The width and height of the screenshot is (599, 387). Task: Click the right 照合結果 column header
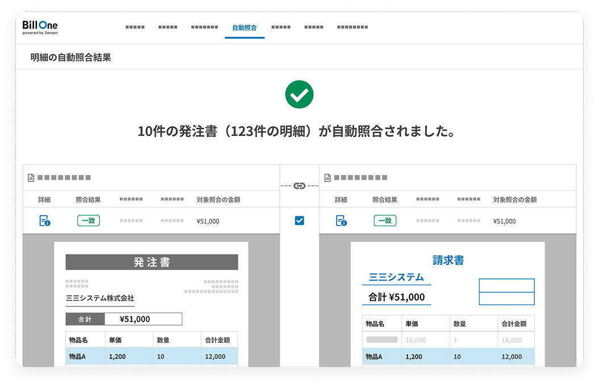tap(385, 200)
